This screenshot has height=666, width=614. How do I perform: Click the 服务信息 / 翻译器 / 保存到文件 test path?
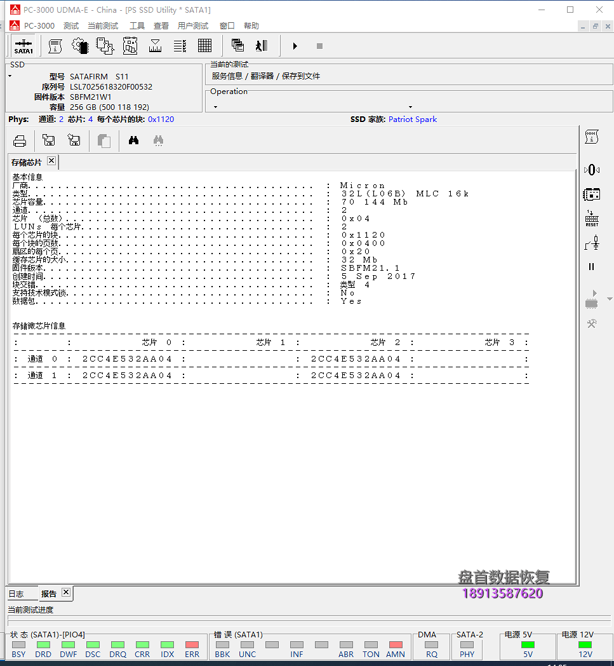[x=265, y=76]
